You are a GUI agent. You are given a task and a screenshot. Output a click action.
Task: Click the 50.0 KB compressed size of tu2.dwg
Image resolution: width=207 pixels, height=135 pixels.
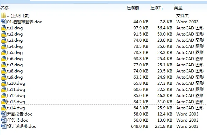[165, 34]
